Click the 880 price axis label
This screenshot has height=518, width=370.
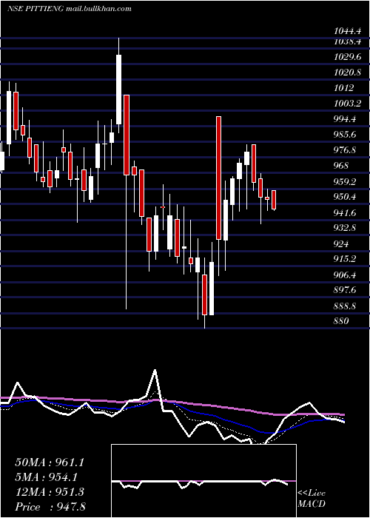click(x=341, y=321)
